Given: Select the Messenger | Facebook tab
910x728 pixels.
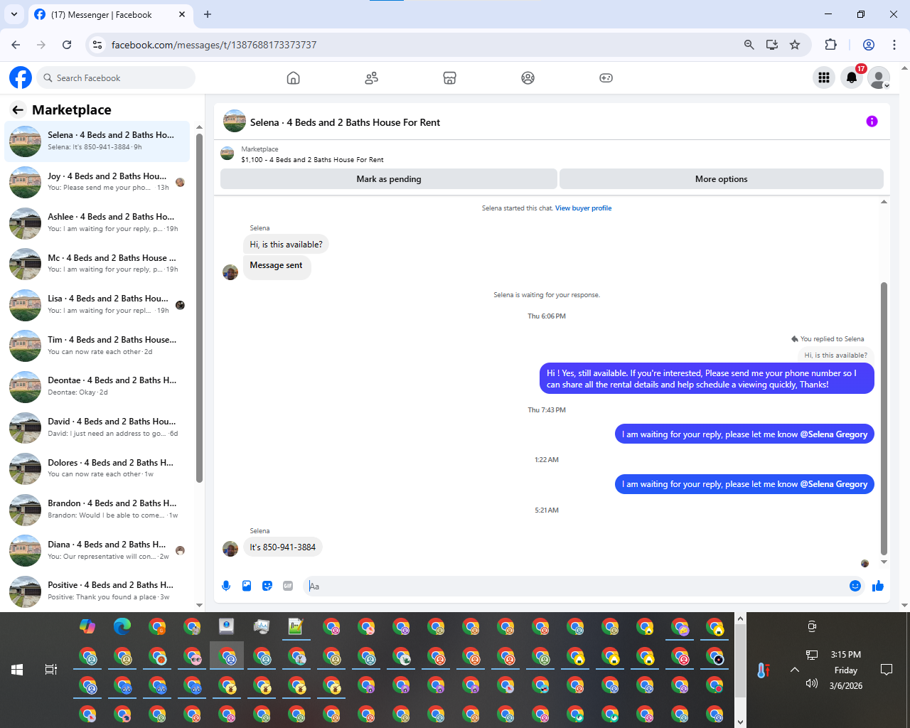Looking at the screenshot, I should point(110,15).
